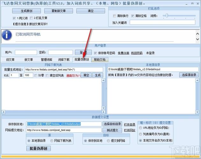Click the top 清空 button

pyautogui.click(x=91, y=11)
